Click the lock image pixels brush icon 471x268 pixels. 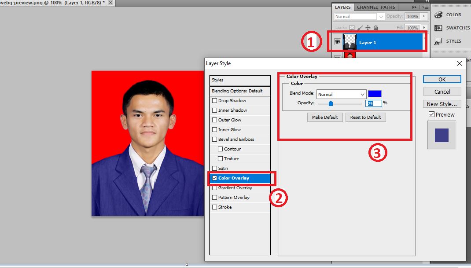(x=360, y=28)
